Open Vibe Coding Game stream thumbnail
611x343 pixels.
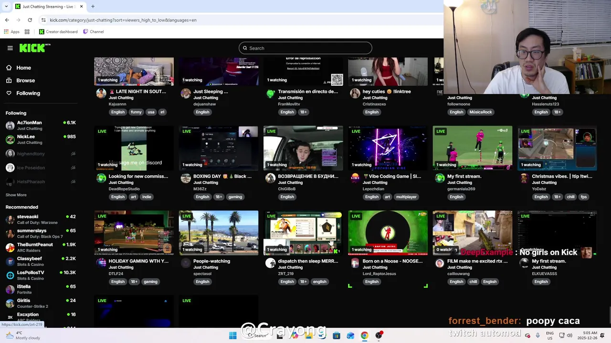coord(388,148)
